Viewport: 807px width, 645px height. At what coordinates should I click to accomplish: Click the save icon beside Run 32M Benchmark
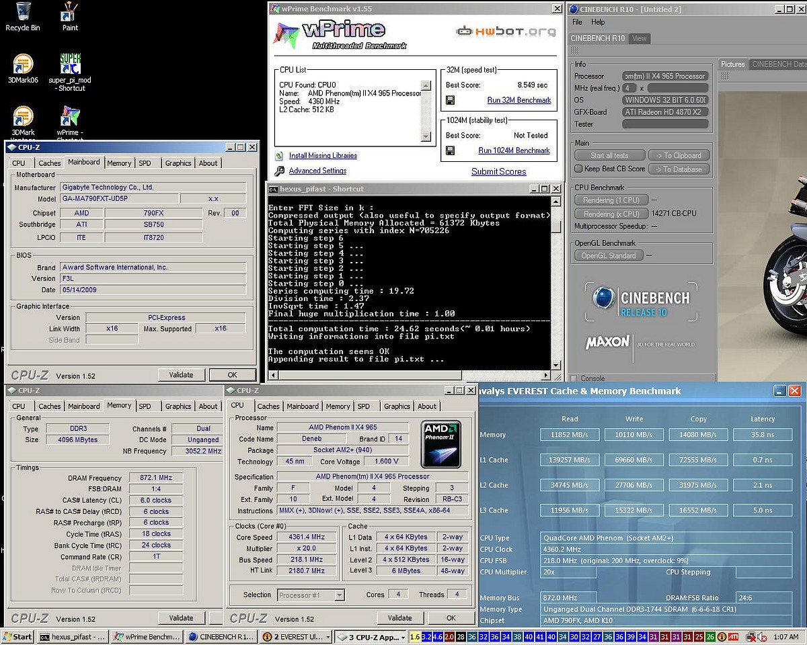(450, 100)
